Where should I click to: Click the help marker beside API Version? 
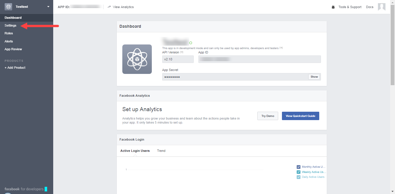(x=182, y=52)
